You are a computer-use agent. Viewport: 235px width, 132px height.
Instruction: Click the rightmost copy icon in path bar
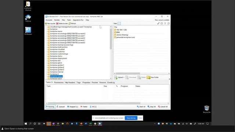pos(169,23)
